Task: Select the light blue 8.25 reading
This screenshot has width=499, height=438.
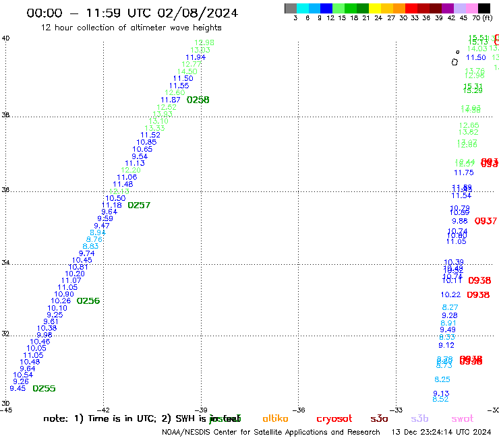Action: pyautogui.click(x=442, y=379)
